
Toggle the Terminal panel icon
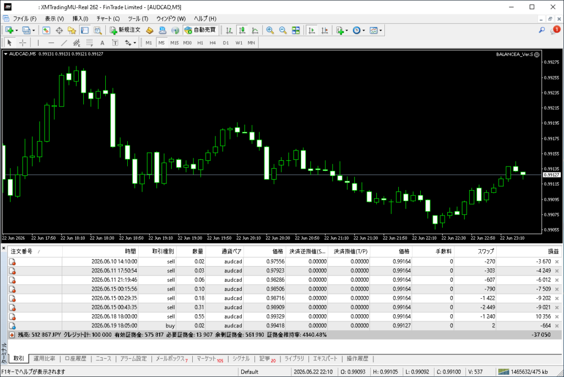[84, 30]
